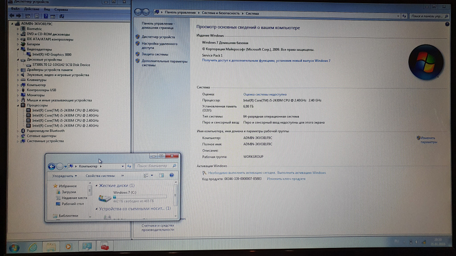Viewport: 456px width, 256px height.
Task: Open Дополнительные параметры системы link
Action: 164,63
